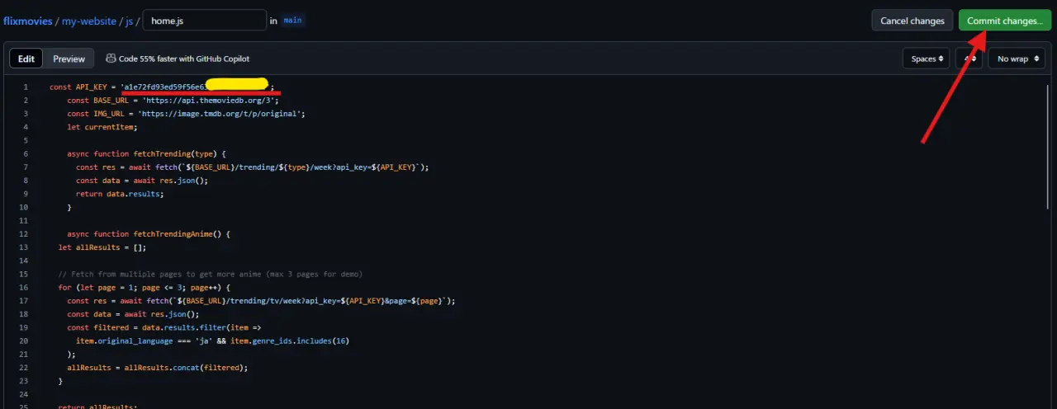Click the 'let currentItem;' line

pyautogui.click(x=102, y=126)
